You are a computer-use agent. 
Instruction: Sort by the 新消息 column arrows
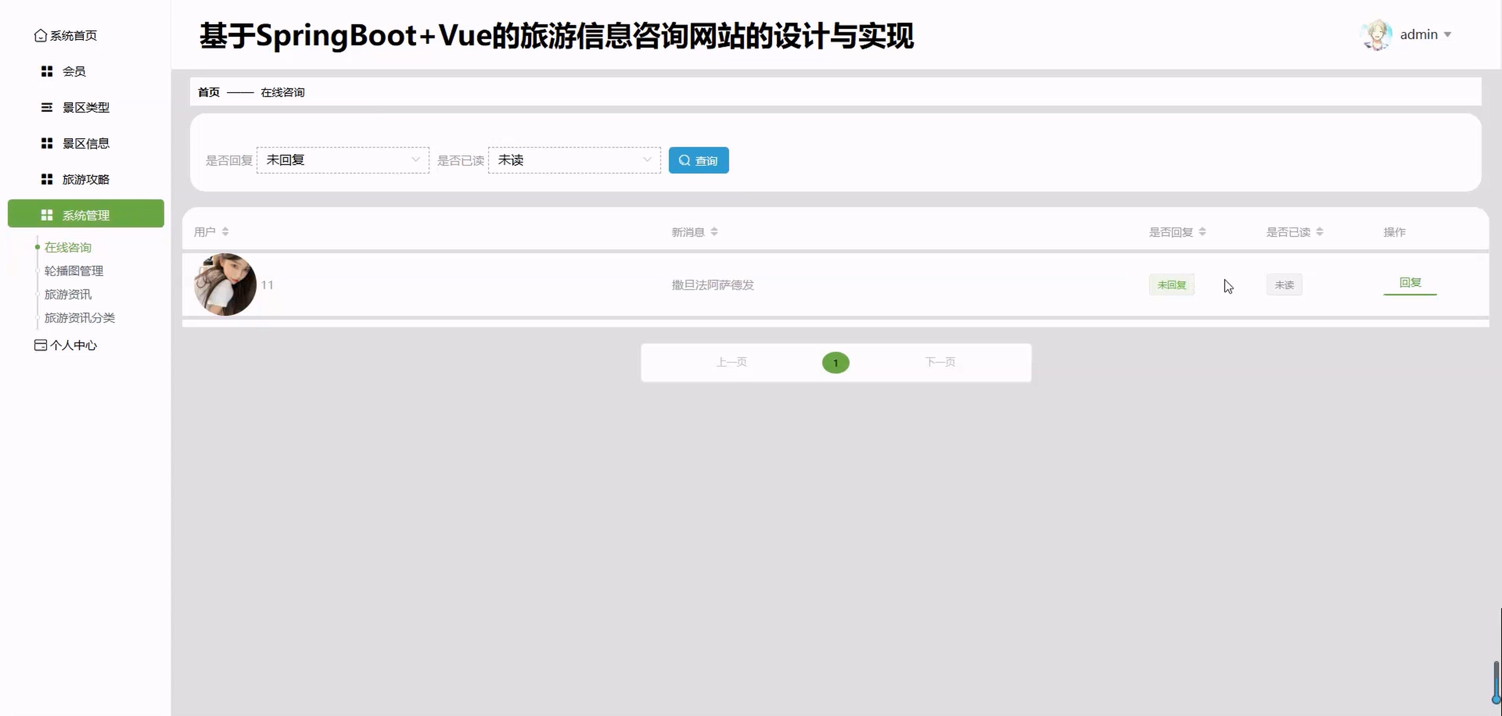tap(714, 232)
